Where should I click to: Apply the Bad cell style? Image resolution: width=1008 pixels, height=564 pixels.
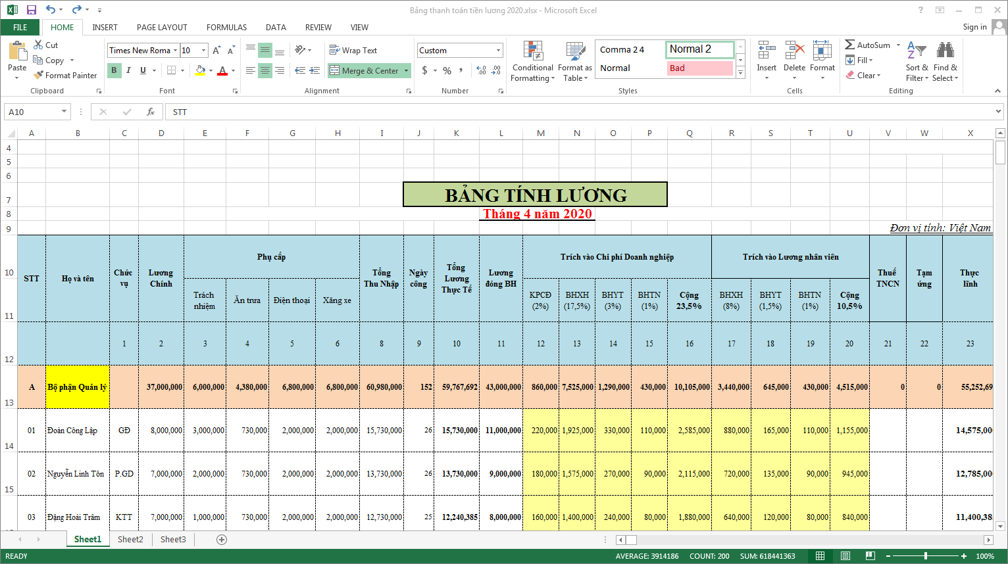pos(699,68)
